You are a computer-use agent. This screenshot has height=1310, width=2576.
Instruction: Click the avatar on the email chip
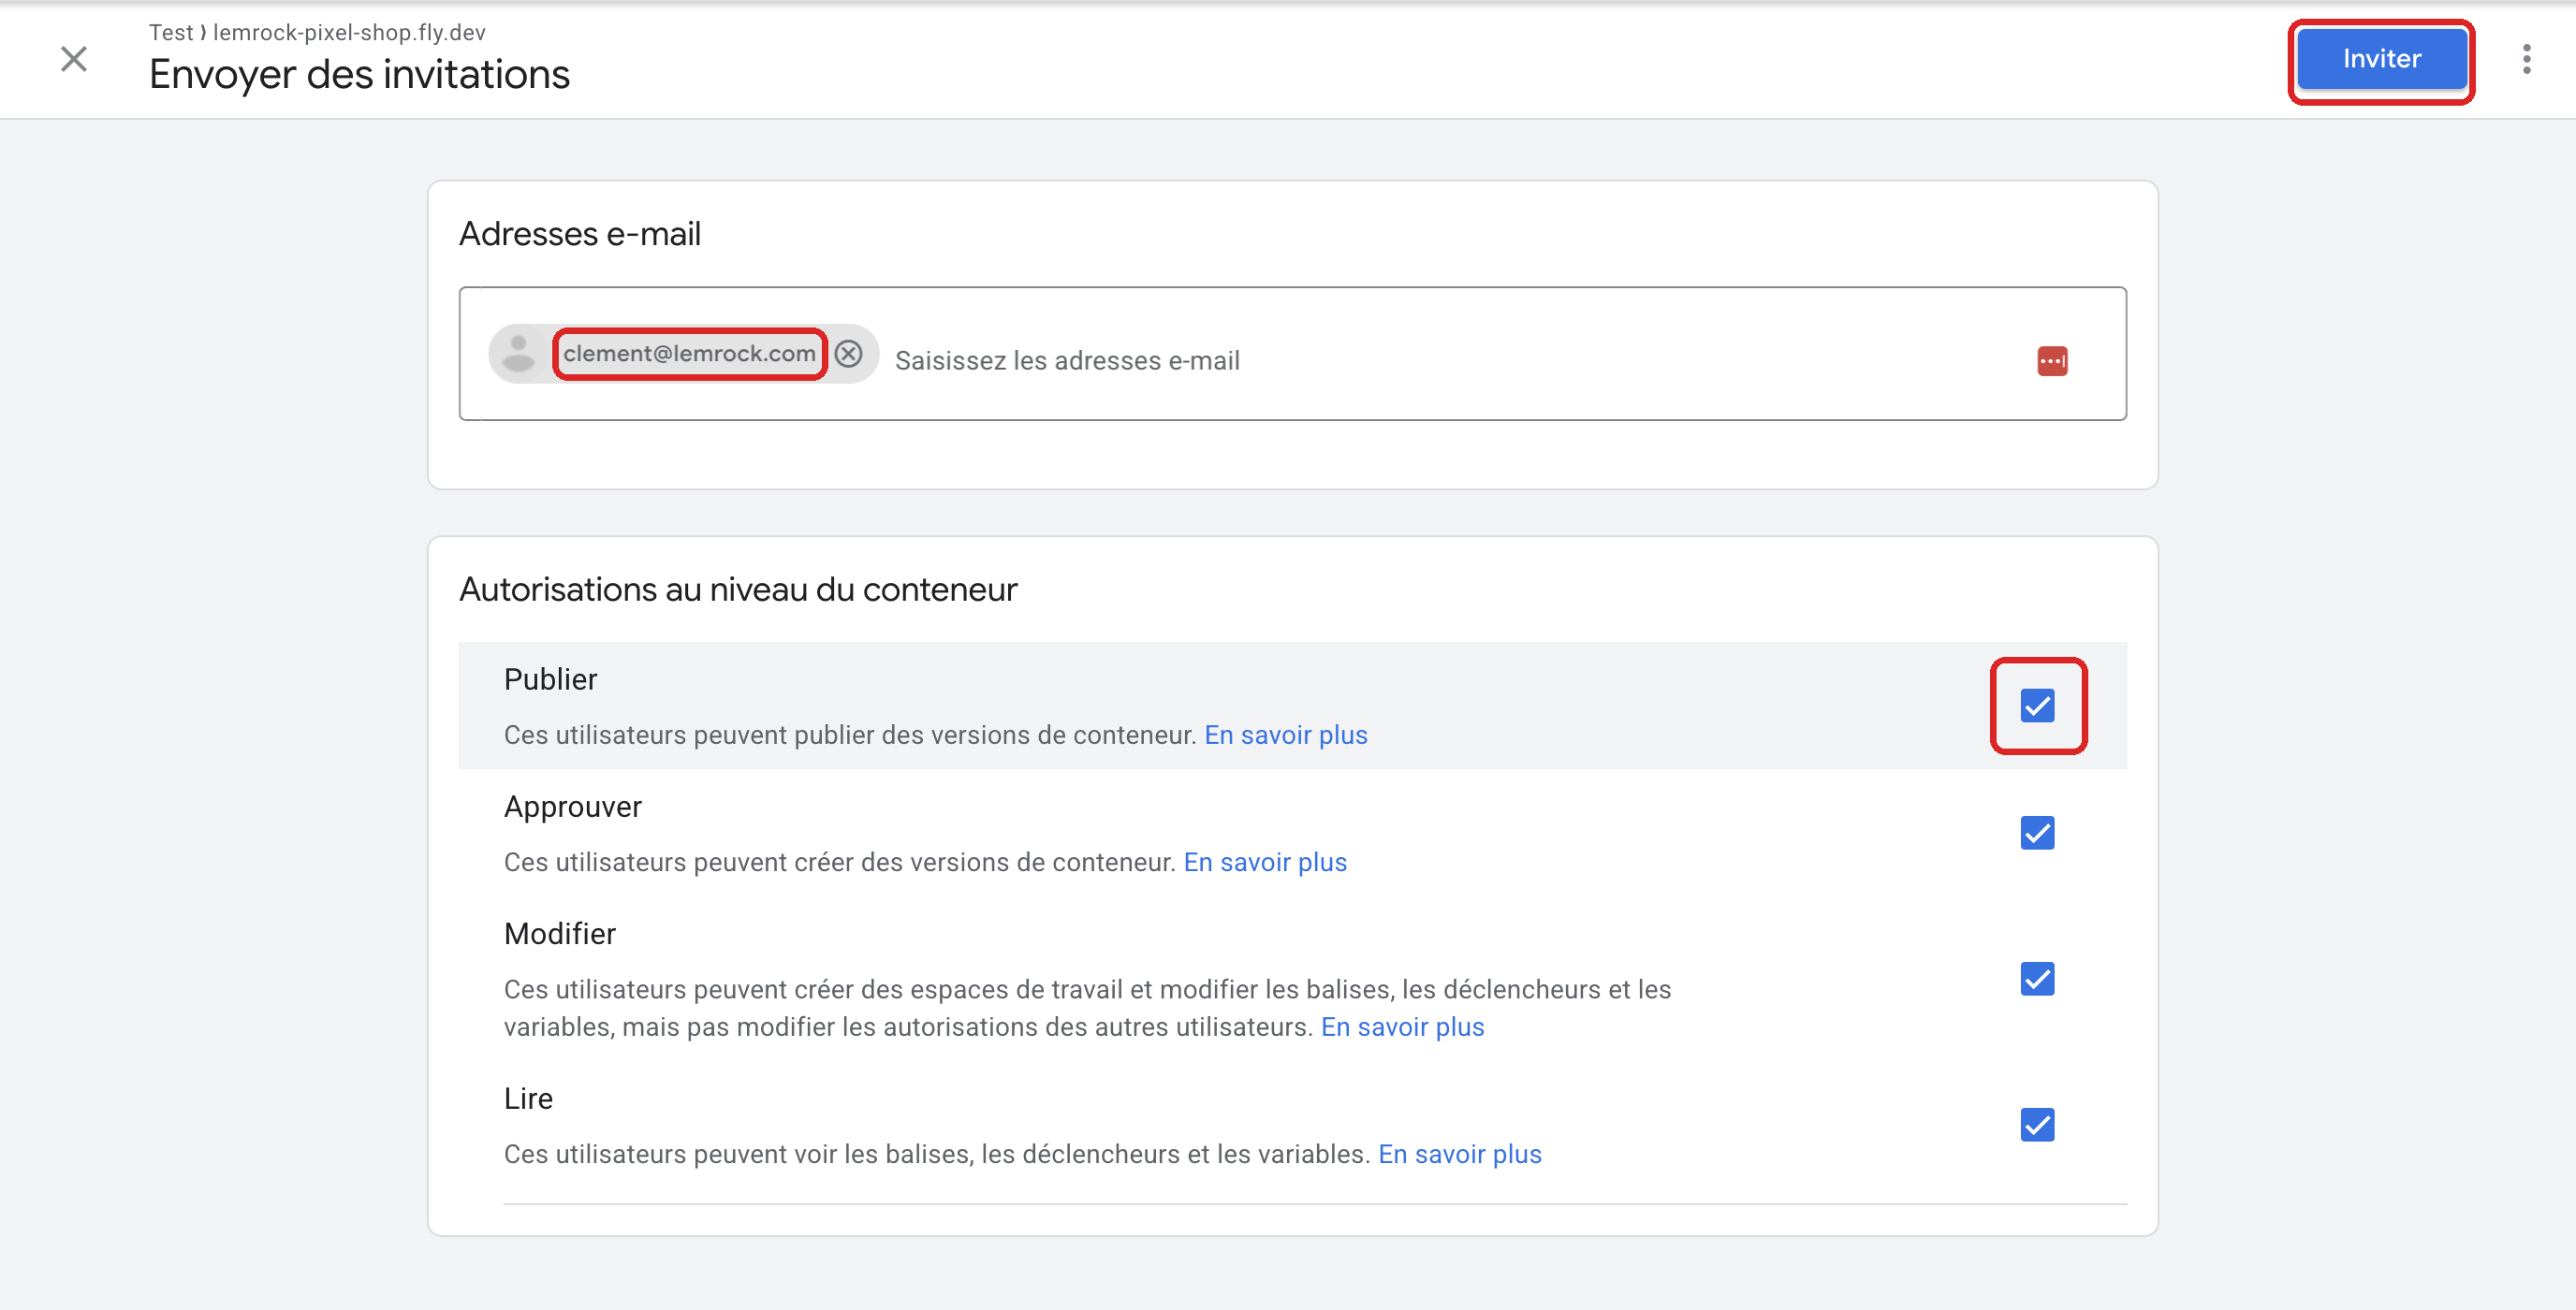pos(518,354)
